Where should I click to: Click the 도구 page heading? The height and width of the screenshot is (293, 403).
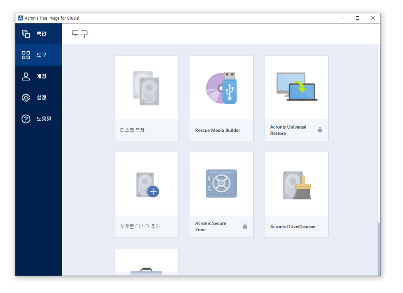click(x=80, y=34)
